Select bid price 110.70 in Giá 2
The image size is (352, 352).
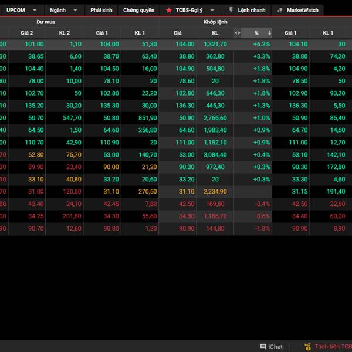point(34,143)
